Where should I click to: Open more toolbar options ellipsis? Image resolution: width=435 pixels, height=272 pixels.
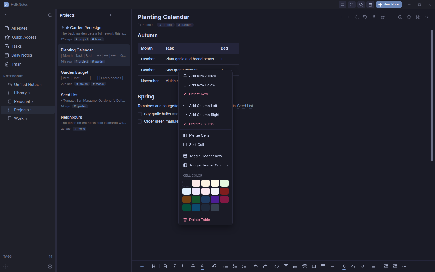click(x=404, y=266)
